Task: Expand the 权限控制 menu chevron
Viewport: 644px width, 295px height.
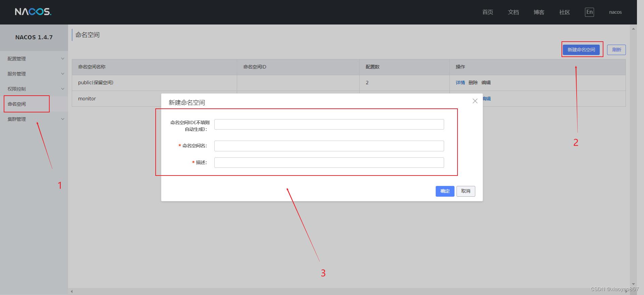Action: point(63,89)
